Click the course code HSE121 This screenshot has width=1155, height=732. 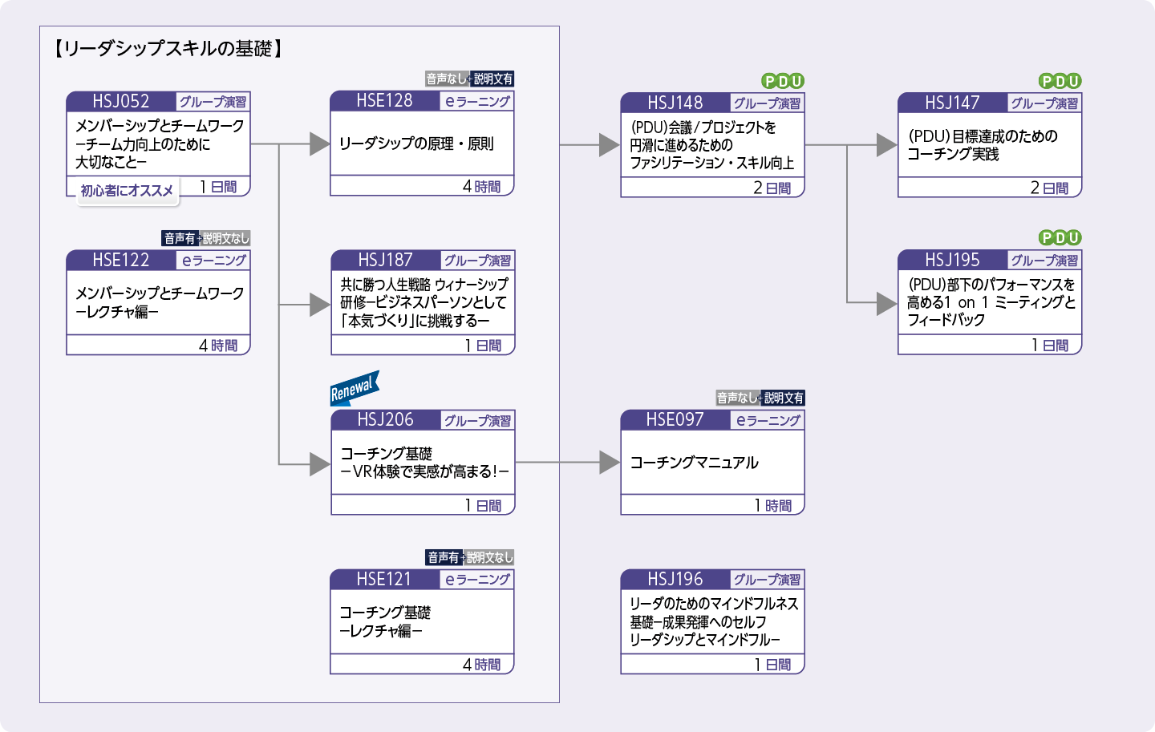coord(383,579)
